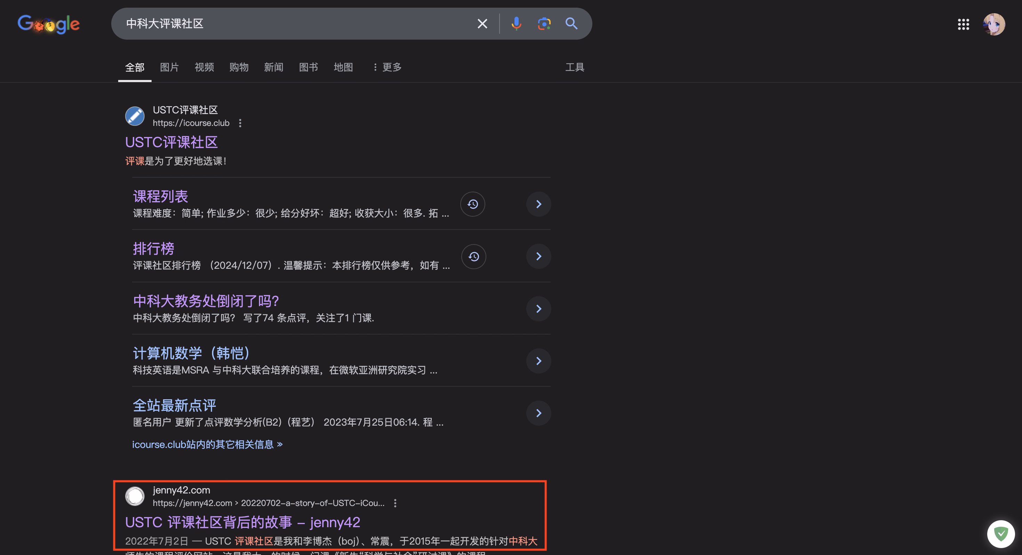Expand the 中科大教务处倒闭了吗? row chevron
This screenshot has width=1022, height=555.
coord(538,309)
